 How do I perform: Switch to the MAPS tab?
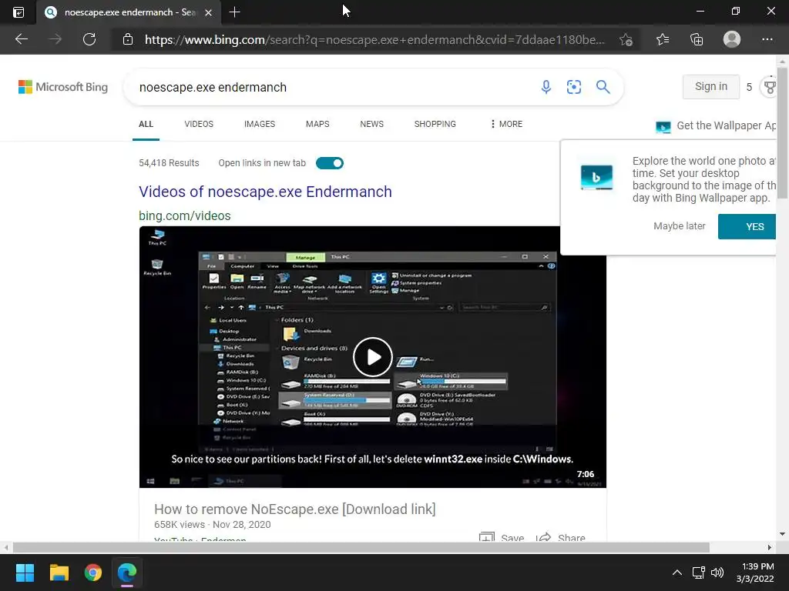coord(317,124)
